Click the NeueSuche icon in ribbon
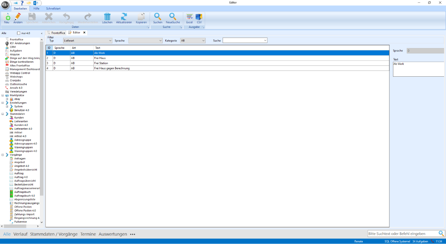446x244 pixels. 173,17
